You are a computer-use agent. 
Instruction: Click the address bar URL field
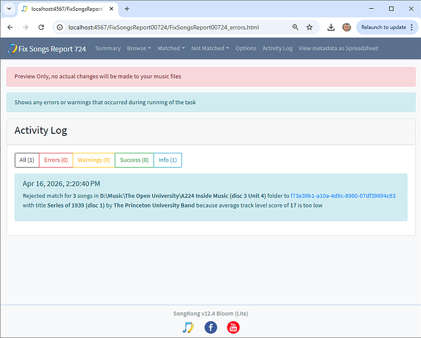[x=169, y=28]
